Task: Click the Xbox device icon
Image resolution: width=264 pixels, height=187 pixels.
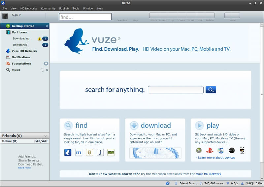Action: (x=199, y=151)
